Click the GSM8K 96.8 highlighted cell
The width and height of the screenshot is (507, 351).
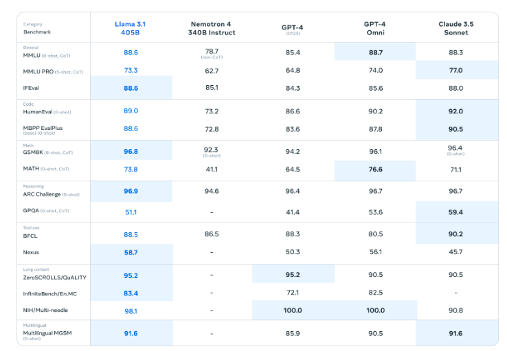pyautogui.click(x=131, y=151)
